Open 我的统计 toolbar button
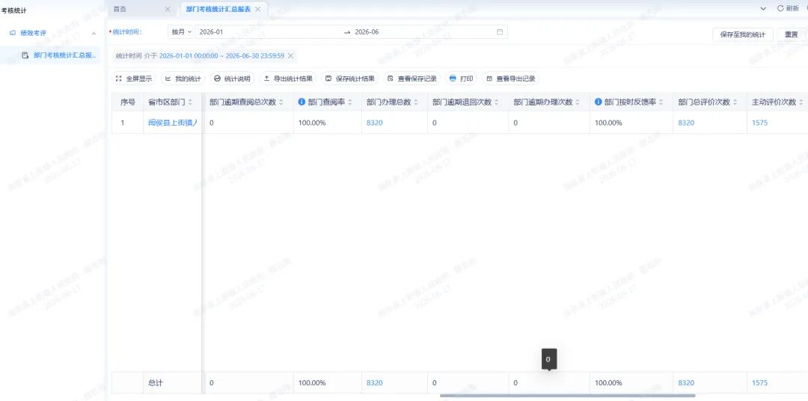Screen dimensions: 808x401 [183, 79]
